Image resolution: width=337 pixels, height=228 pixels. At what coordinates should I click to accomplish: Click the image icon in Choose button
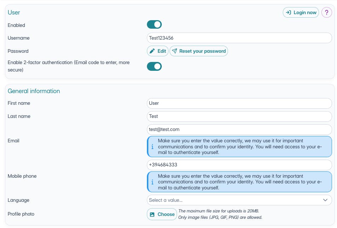(152, 214)
